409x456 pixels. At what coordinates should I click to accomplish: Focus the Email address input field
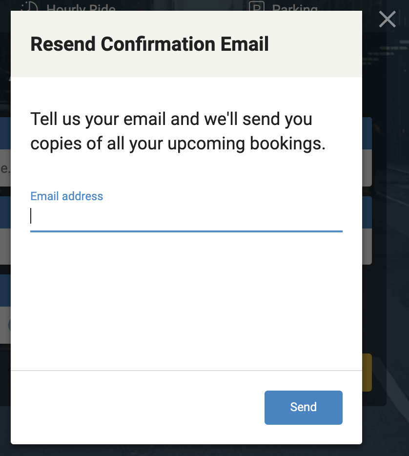[x=185, y=216]
